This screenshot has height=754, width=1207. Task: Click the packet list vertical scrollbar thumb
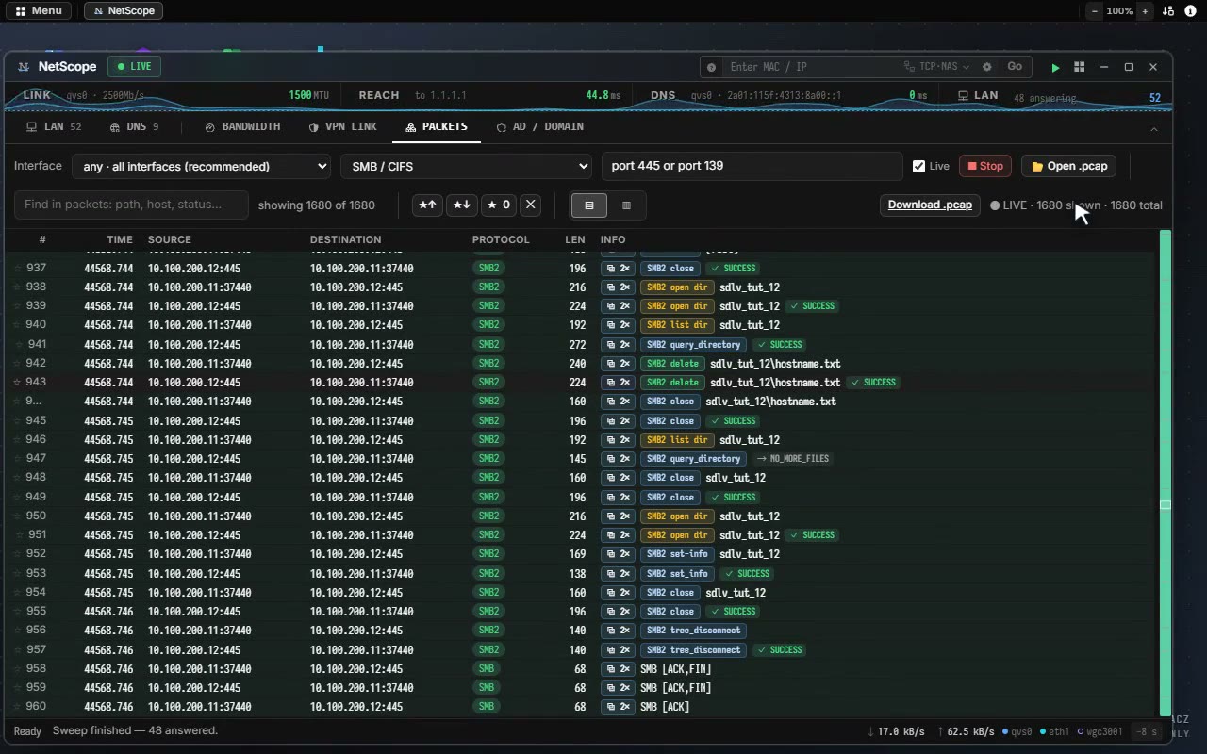click(x=1165, y=505)
